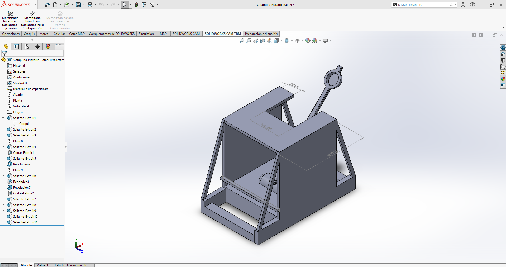Open Custom Properties in task pane
506x267 pixels.
[503, 85]
